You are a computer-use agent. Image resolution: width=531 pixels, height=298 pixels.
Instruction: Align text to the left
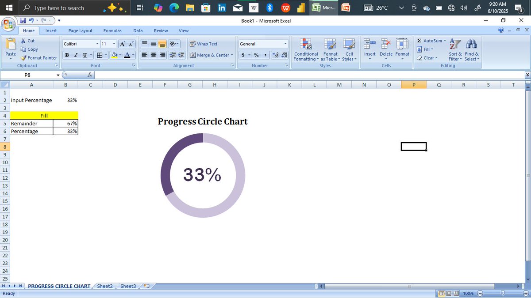(x=144, y=55)
